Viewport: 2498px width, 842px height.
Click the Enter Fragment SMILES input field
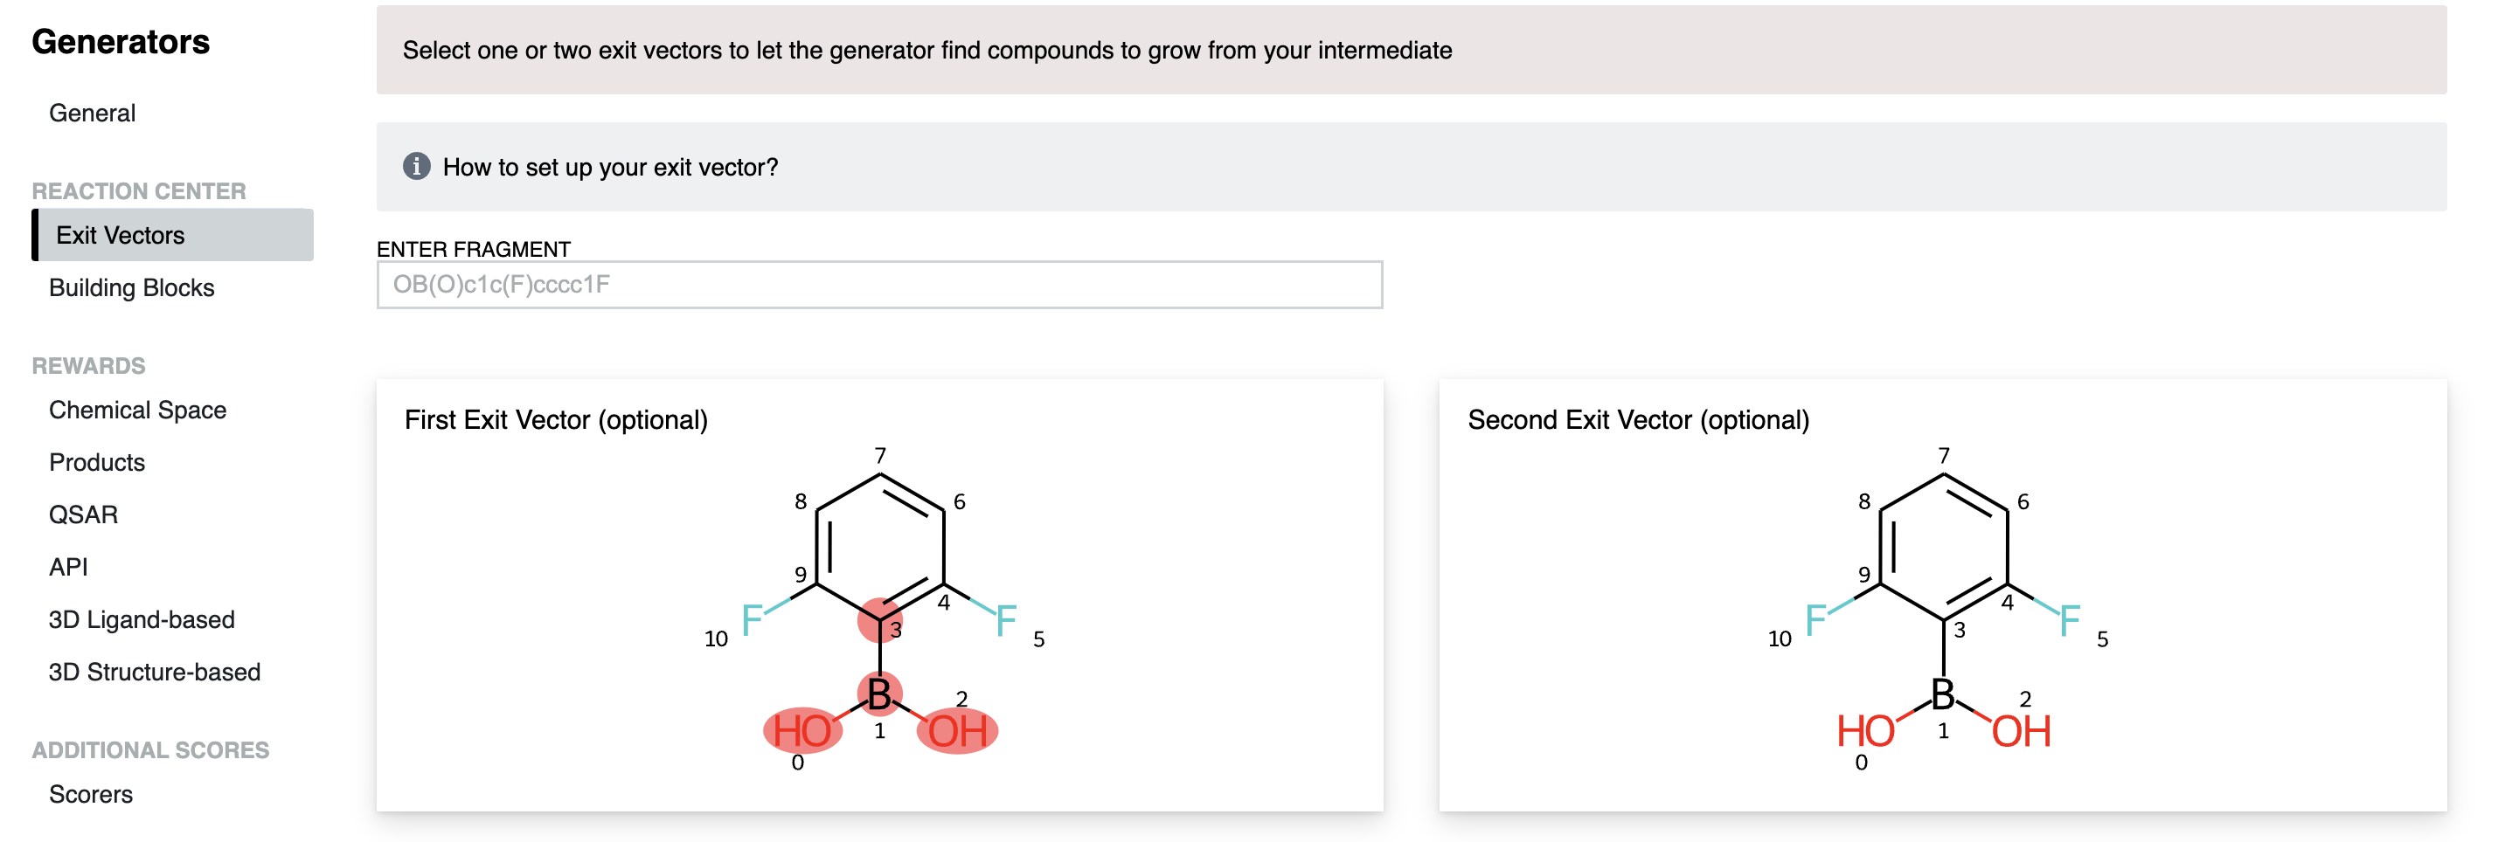pyautogui.click(x=878, y=285)
